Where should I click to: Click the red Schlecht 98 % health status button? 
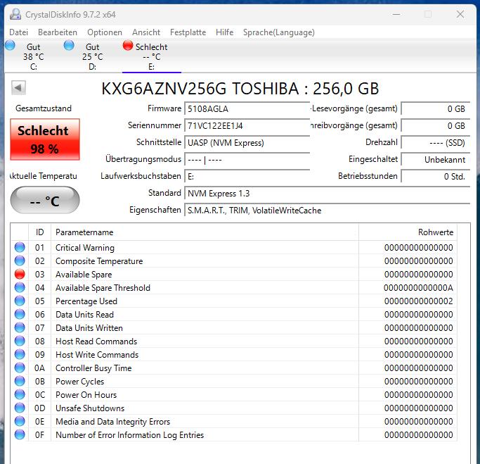click(x=45, y=139)
